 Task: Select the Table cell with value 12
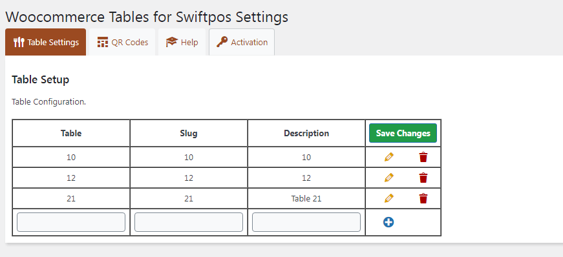click(x=71, y=178)
